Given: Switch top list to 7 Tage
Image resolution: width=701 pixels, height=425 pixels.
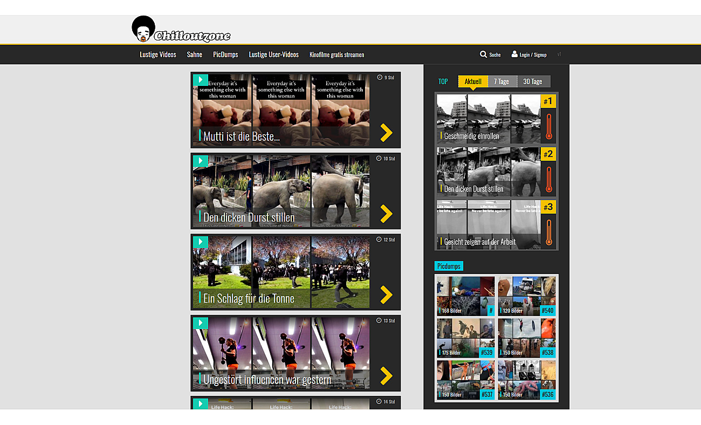Looking at the screenshot, I should (502, 81).
